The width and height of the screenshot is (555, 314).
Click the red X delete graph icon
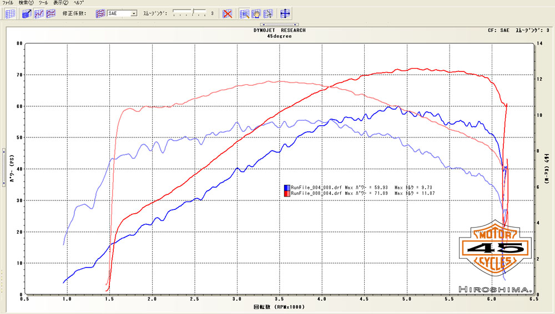[227, 13]
